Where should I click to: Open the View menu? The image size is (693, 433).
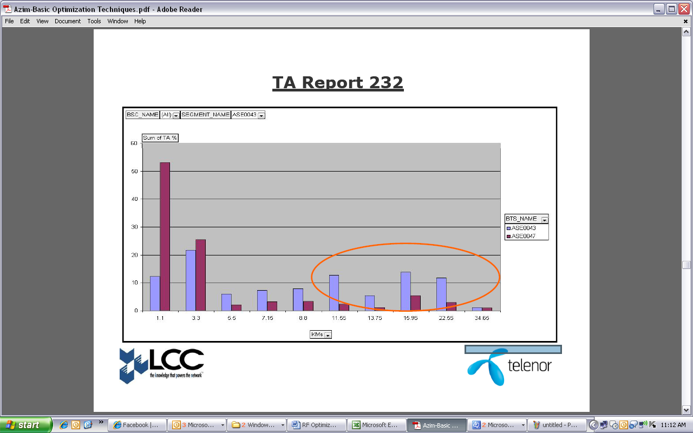pyautogui.click(x=42, y=21)
